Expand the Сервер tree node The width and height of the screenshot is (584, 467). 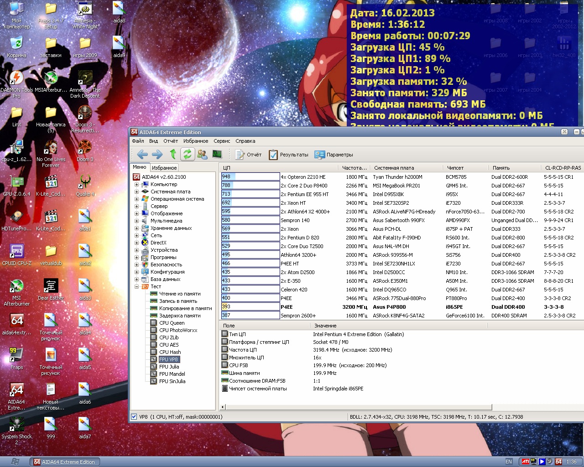coord(136,206)
